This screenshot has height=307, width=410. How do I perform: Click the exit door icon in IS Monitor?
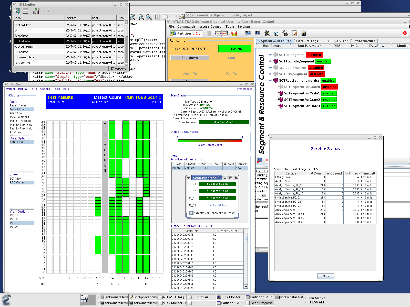pyautogui.click(x=17, y=11)
